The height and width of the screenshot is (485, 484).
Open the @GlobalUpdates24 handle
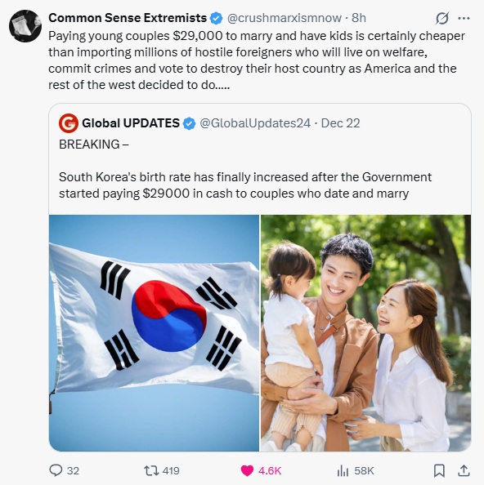coord(255,123)
